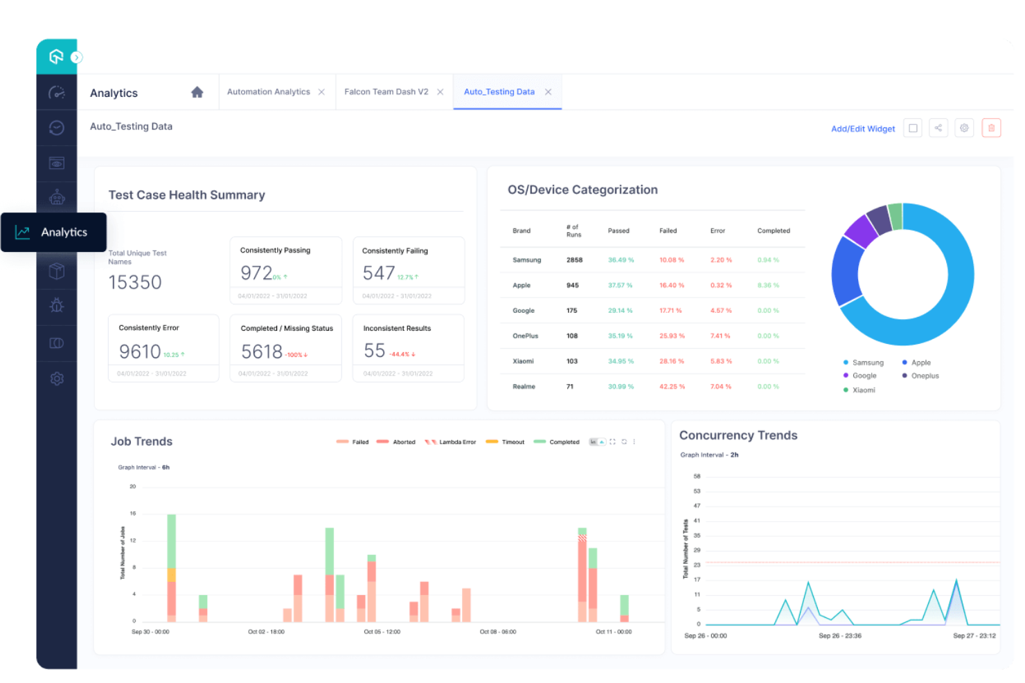The image size is (1025, 683).
Task: Toggle Oneplus in the donut chart legend
Action: coord(920,376)
